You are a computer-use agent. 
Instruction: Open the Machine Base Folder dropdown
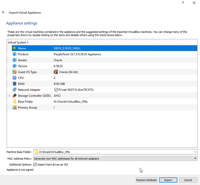click(195, 152)
